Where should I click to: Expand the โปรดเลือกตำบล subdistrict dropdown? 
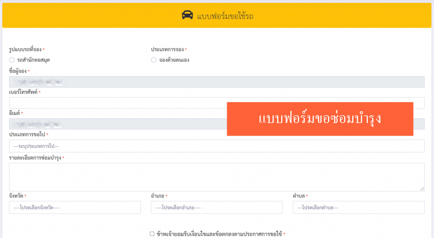tap(358, 208)
